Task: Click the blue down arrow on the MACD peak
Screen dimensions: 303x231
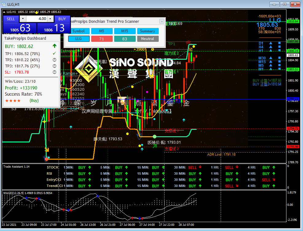Action: [98, 196]
